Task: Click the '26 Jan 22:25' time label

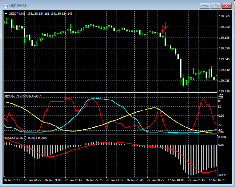Action: [x=94, y=180]
